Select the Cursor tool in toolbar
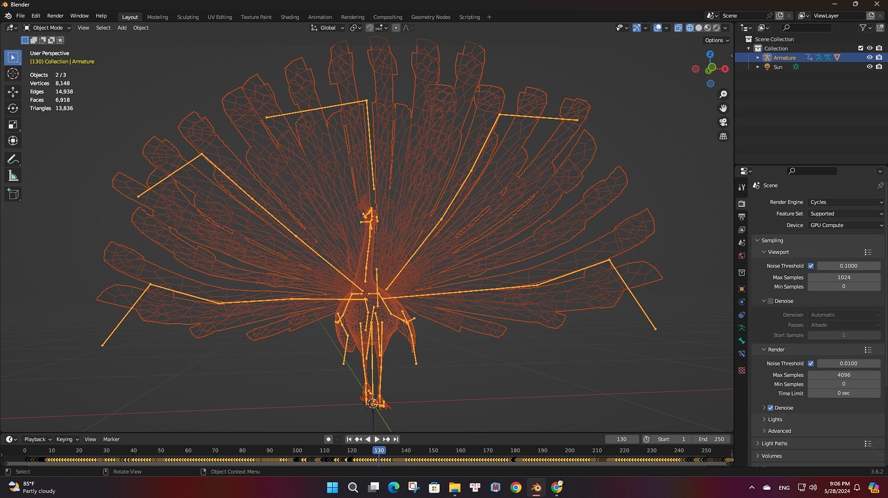 (12, 74)
